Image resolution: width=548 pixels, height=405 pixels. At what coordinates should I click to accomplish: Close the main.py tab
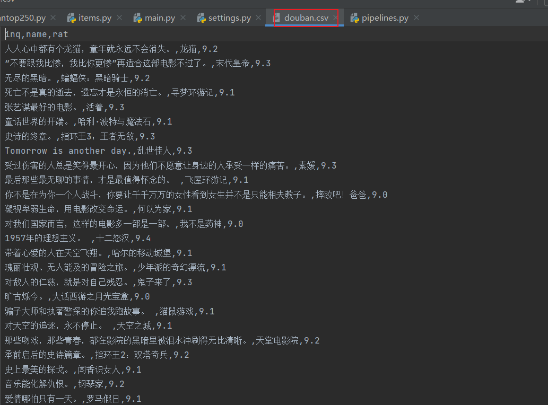[183, 17]
